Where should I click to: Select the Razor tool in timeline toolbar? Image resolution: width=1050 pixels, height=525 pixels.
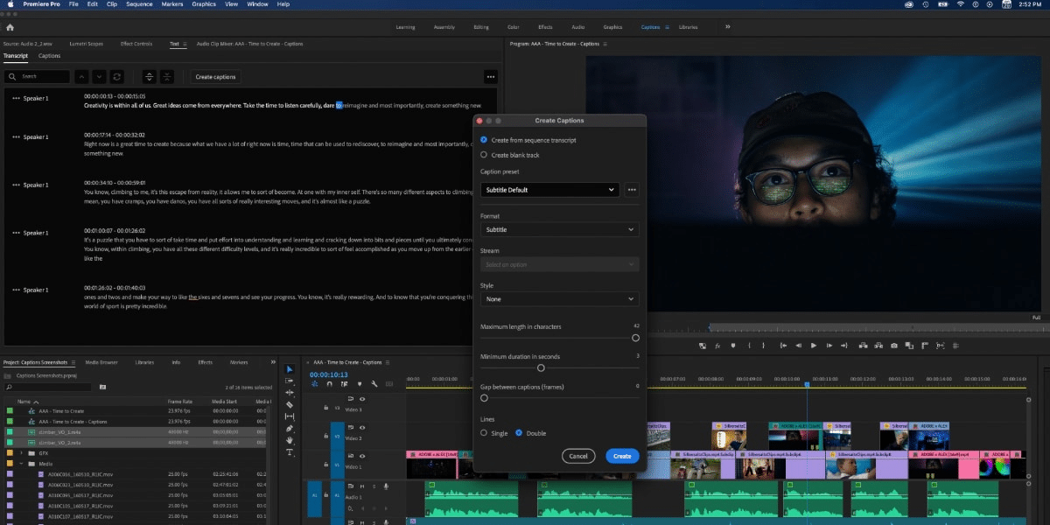[290, 405]
